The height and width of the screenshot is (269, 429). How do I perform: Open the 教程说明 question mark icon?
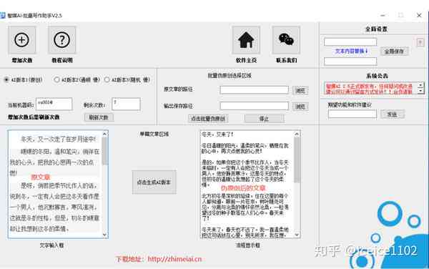pos(62,40)
